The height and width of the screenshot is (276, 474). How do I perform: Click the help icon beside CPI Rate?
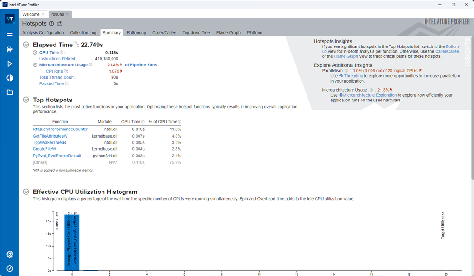pos(65,71)
